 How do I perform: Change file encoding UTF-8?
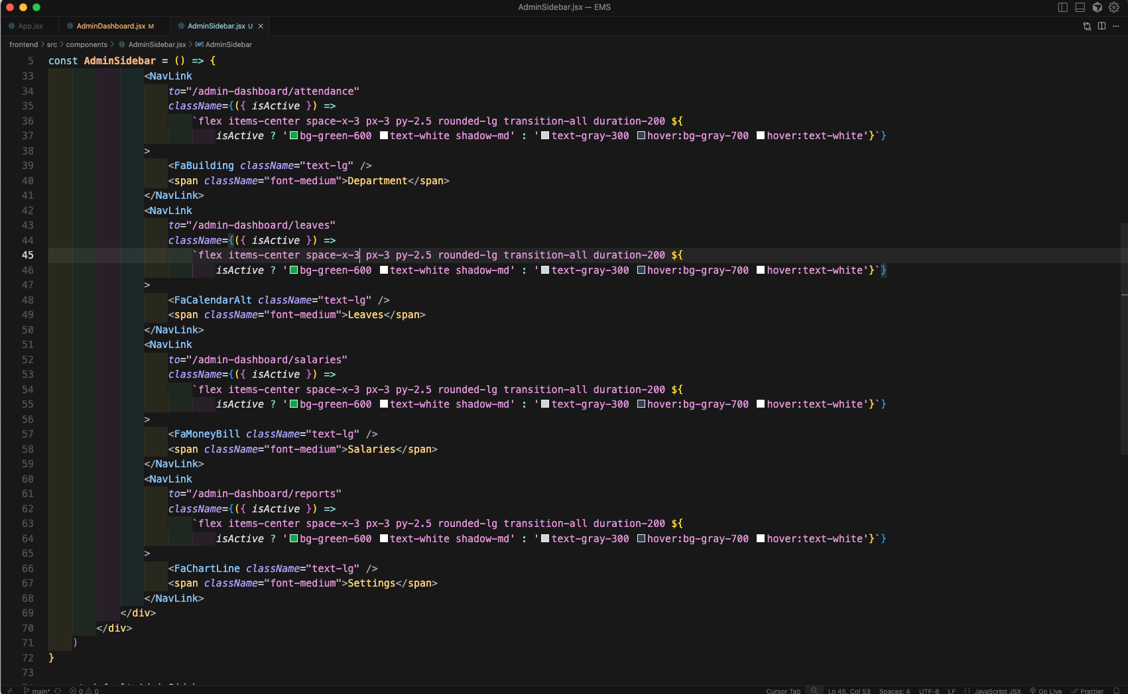pos(929,691)
